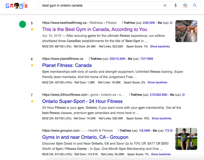Screen dimensions: 204x160
Task: Click 'MOZ DA: 68/100 (-3%)' text
Action: pyautogui.click(x=57, y=47)
